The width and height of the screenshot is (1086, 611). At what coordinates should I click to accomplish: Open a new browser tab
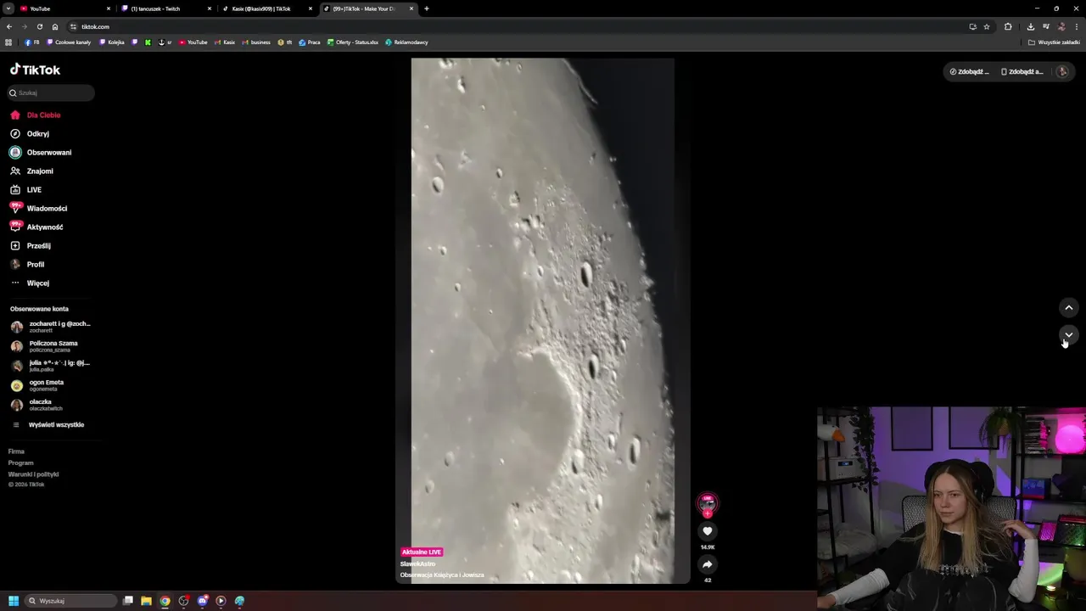427,8
